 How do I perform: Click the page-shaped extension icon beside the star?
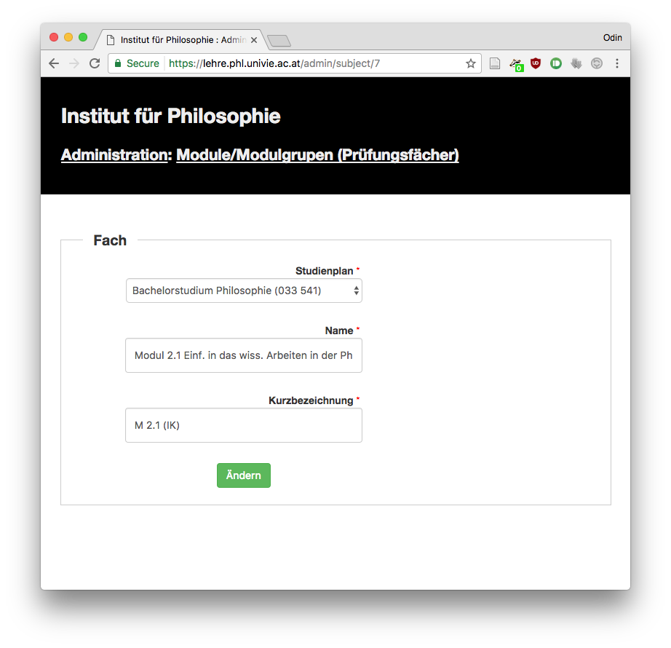pyautogui.click(x=495, y=63)
